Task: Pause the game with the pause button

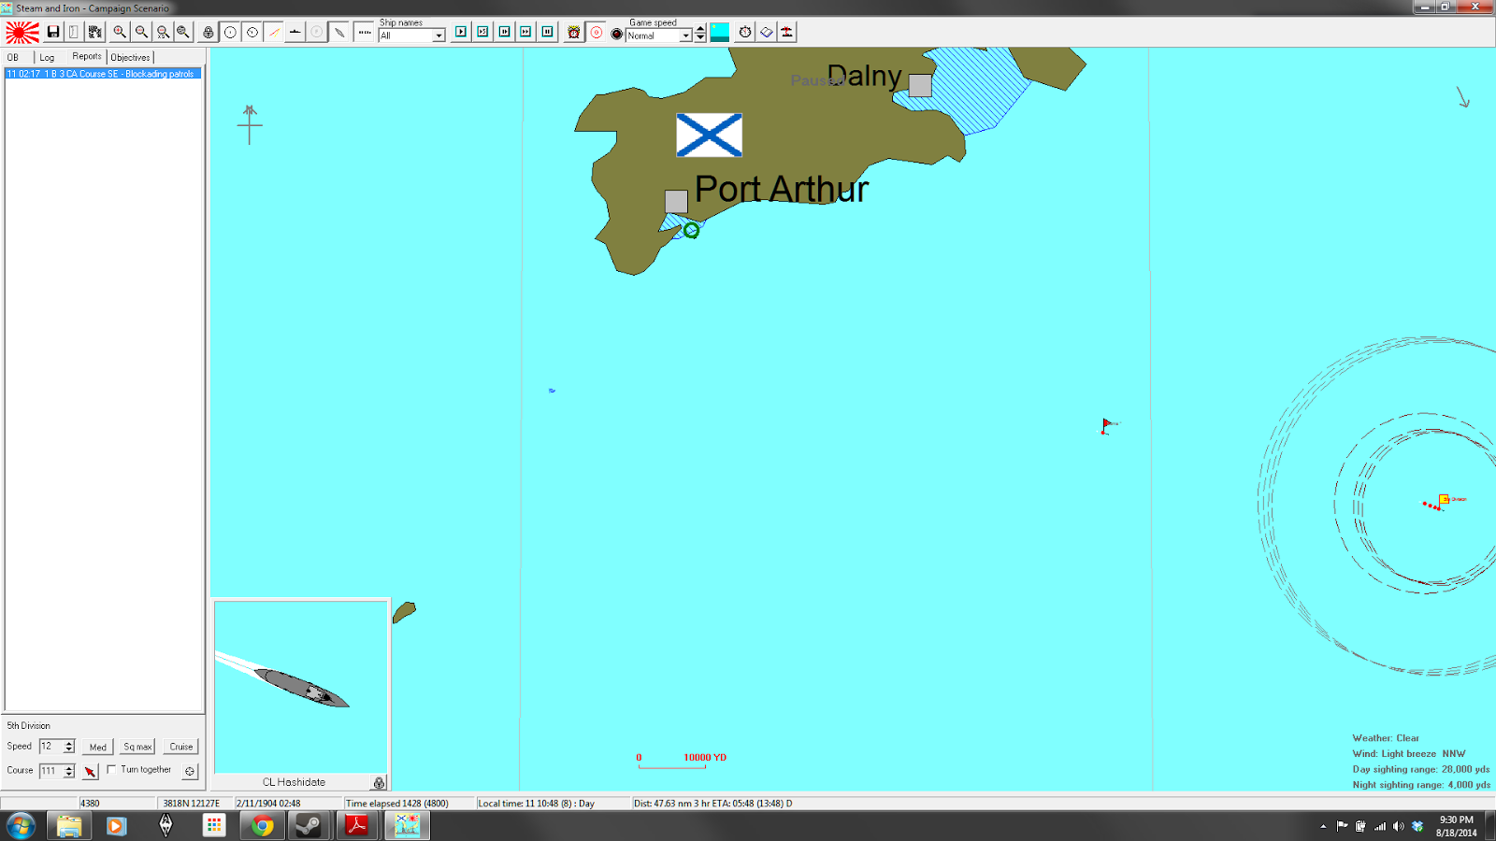Action: click(x=547, y=32)
